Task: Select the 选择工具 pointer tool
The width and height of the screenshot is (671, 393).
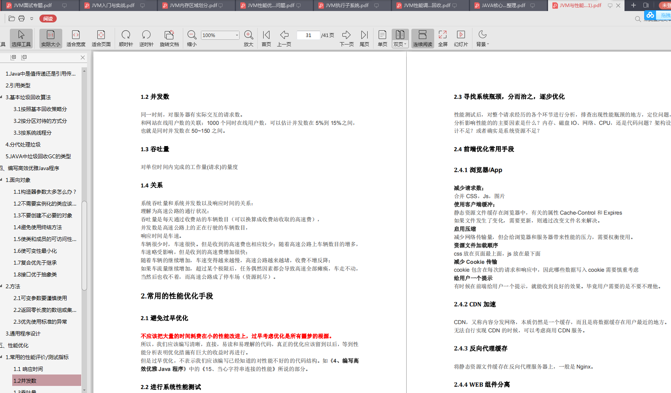Action: click(21, 38)
